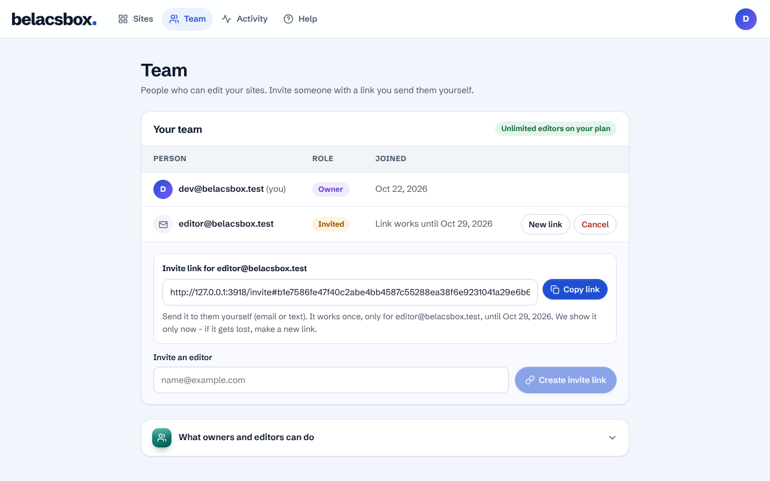Open the Activity tab
This screenshot has height=481, width=770.
tap(244, 19)
